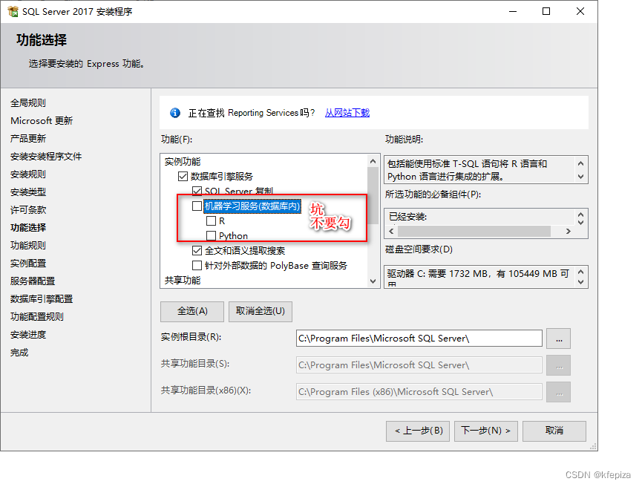
Task: Select 安装进度 in the step list
Action: tap(28, 335)
